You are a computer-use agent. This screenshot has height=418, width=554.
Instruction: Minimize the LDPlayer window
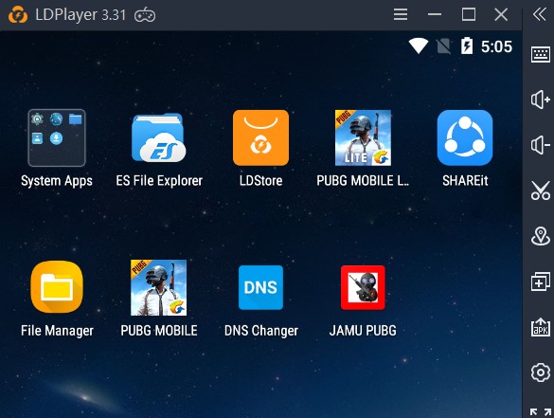[x=435, y=14]
